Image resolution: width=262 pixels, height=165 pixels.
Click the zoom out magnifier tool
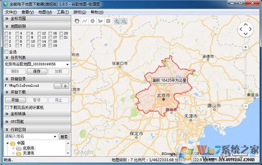coord(124,21)
